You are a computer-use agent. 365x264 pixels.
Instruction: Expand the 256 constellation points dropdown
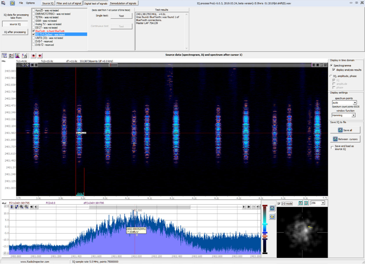pos(322,203)
